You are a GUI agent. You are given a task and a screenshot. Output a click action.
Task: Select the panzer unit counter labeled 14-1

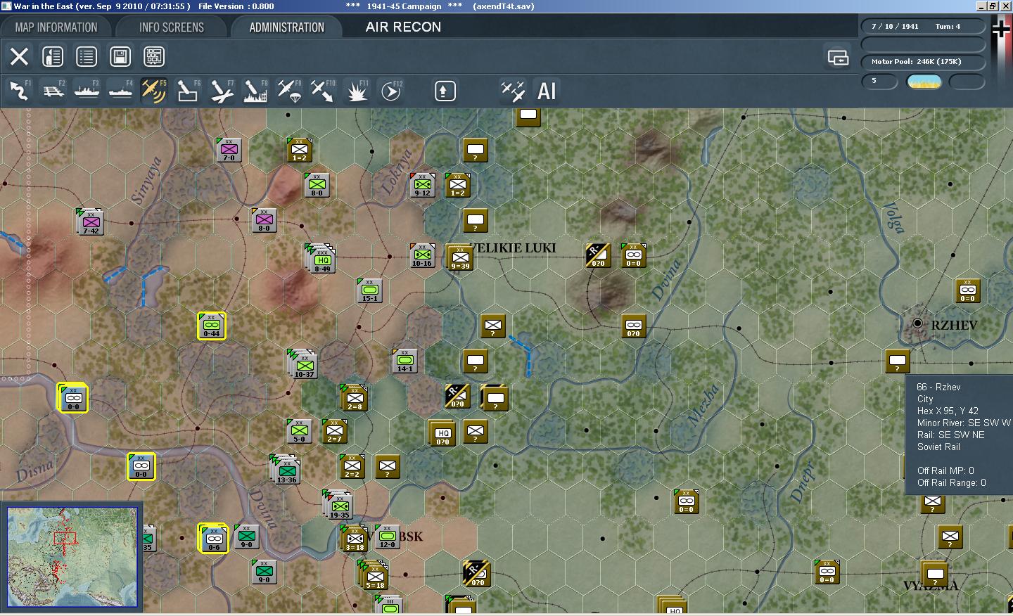coord(404,361)
